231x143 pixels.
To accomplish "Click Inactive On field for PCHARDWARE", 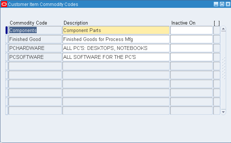I will coord(191,48).
